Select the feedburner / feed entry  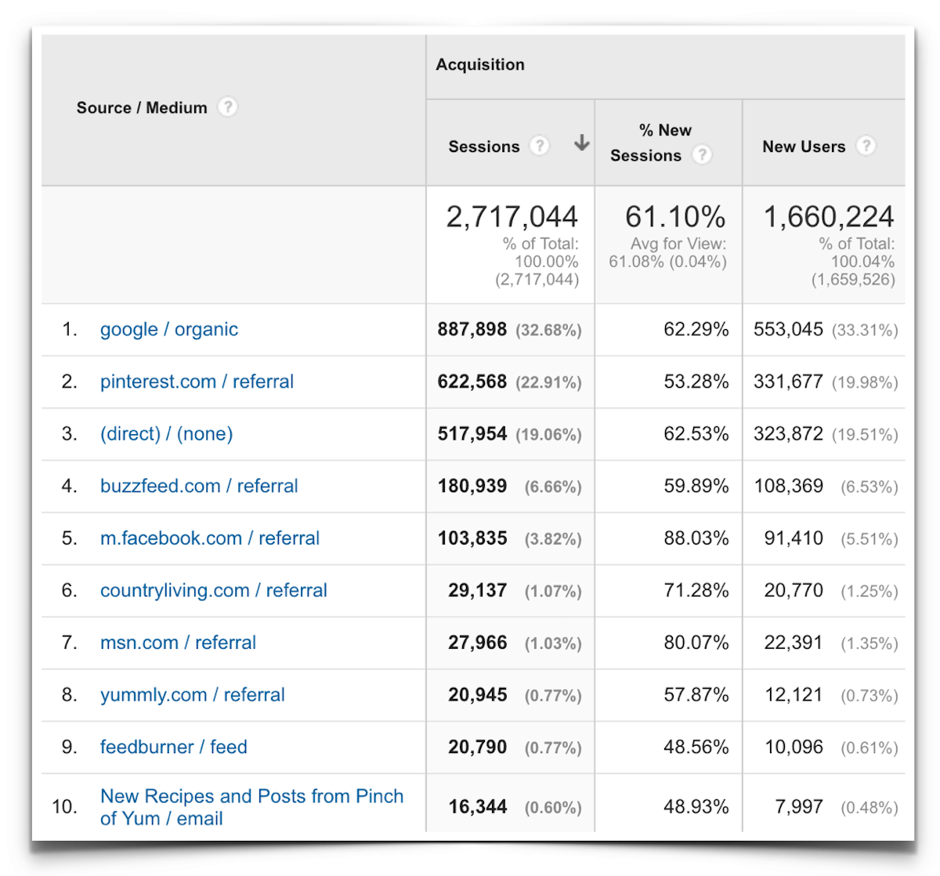click(x=174, y=747)
